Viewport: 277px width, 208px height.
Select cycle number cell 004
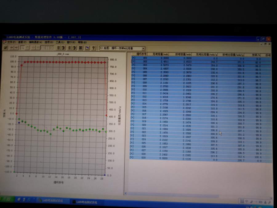145,68
